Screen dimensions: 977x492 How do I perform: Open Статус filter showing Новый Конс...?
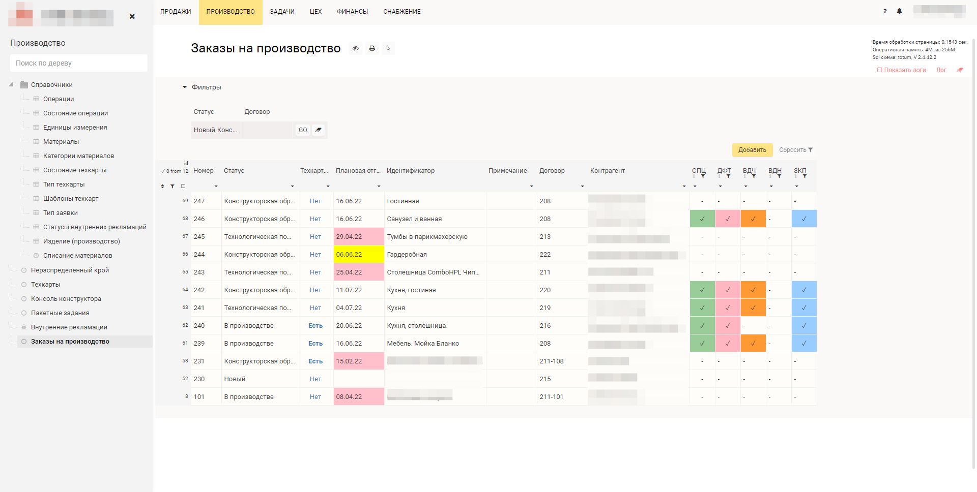216,130
